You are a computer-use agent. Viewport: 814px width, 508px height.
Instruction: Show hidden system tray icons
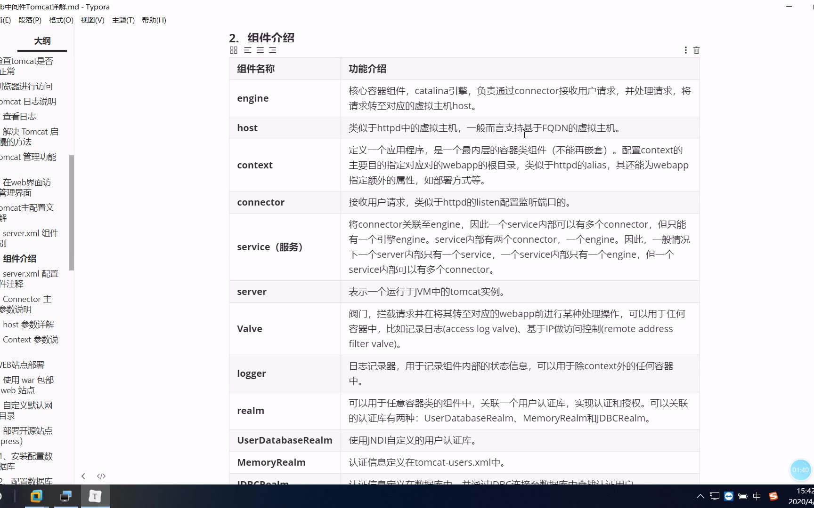[700, 496]
